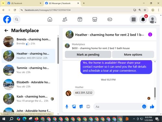162x122 pixels.
Task: Send a thumbs-up like
Action: (152, 107)
